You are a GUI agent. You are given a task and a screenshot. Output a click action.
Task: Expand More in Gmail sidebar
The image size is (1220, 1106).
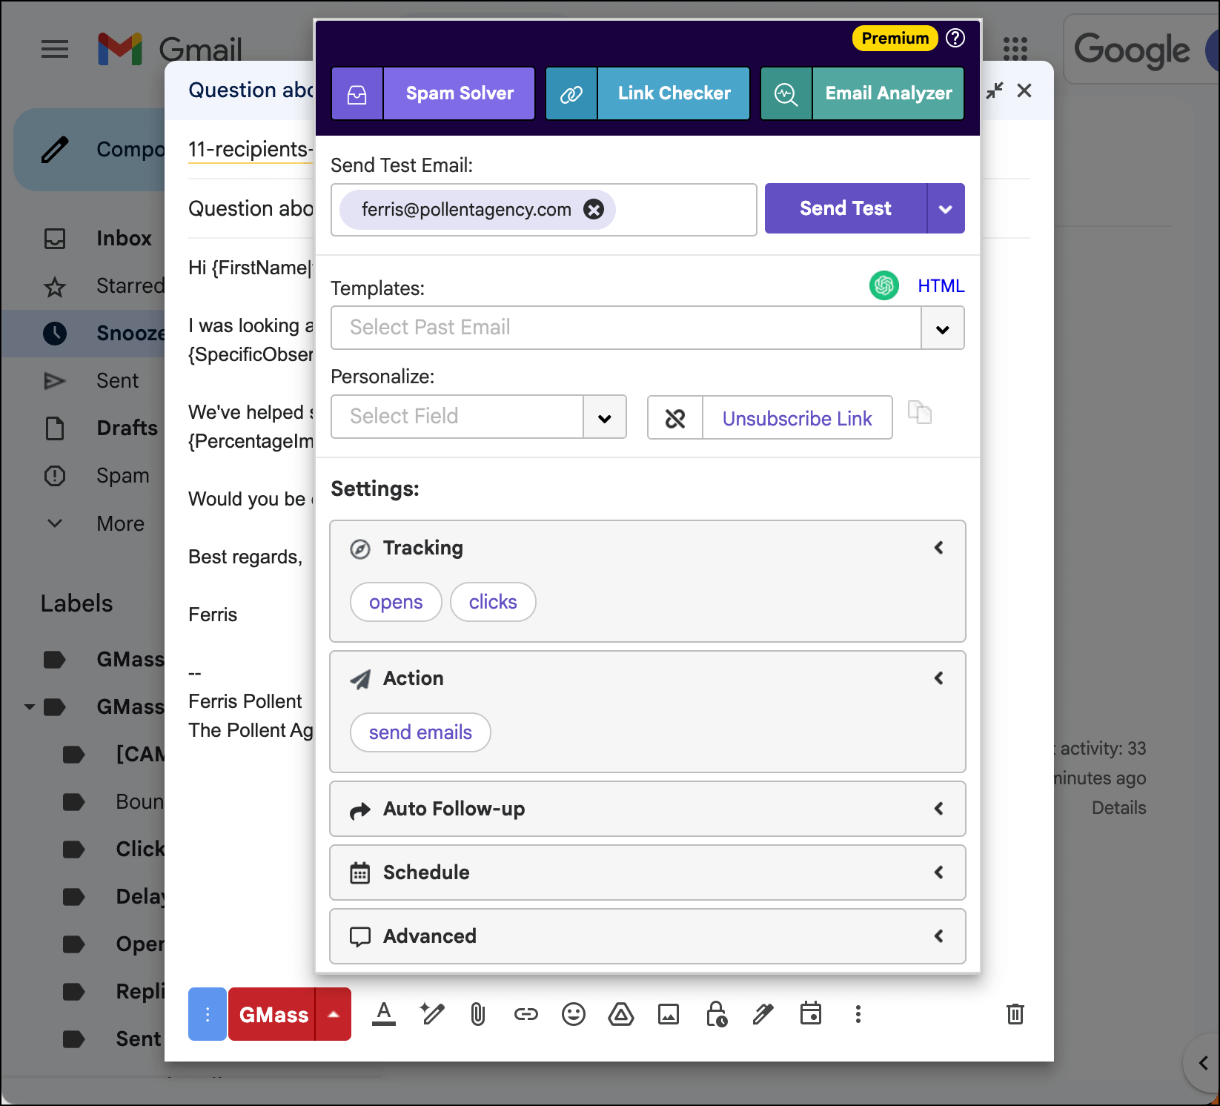pyautogui.click(x=120, y=523)
